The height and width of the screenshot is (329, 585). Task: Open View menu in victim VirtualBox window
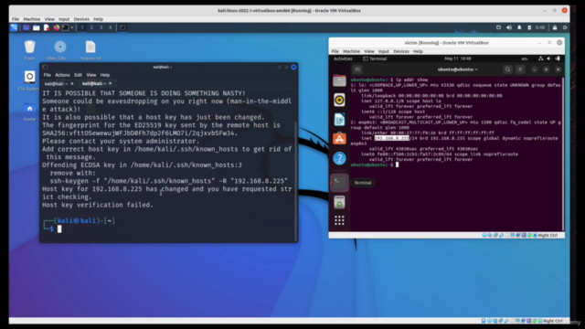[x=369, y=51]
